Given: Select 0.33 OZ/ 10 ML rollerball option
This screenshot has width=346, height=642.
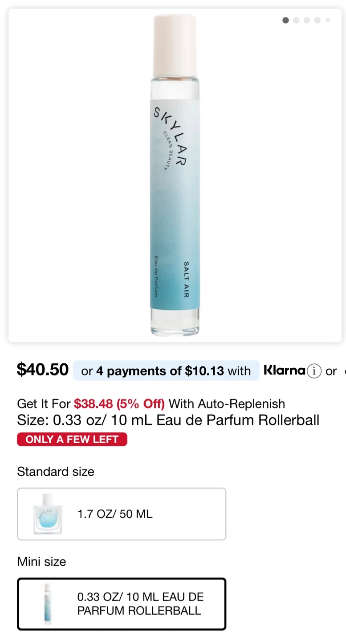Looking at the screenshot, I should tap(140, 604).
